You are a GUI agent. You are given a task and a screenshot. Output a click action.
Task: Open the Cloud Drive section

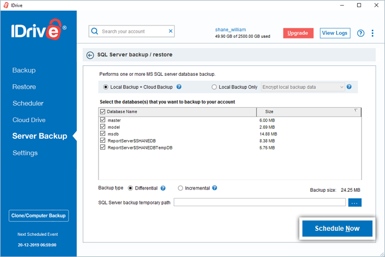tap(29, 120)
